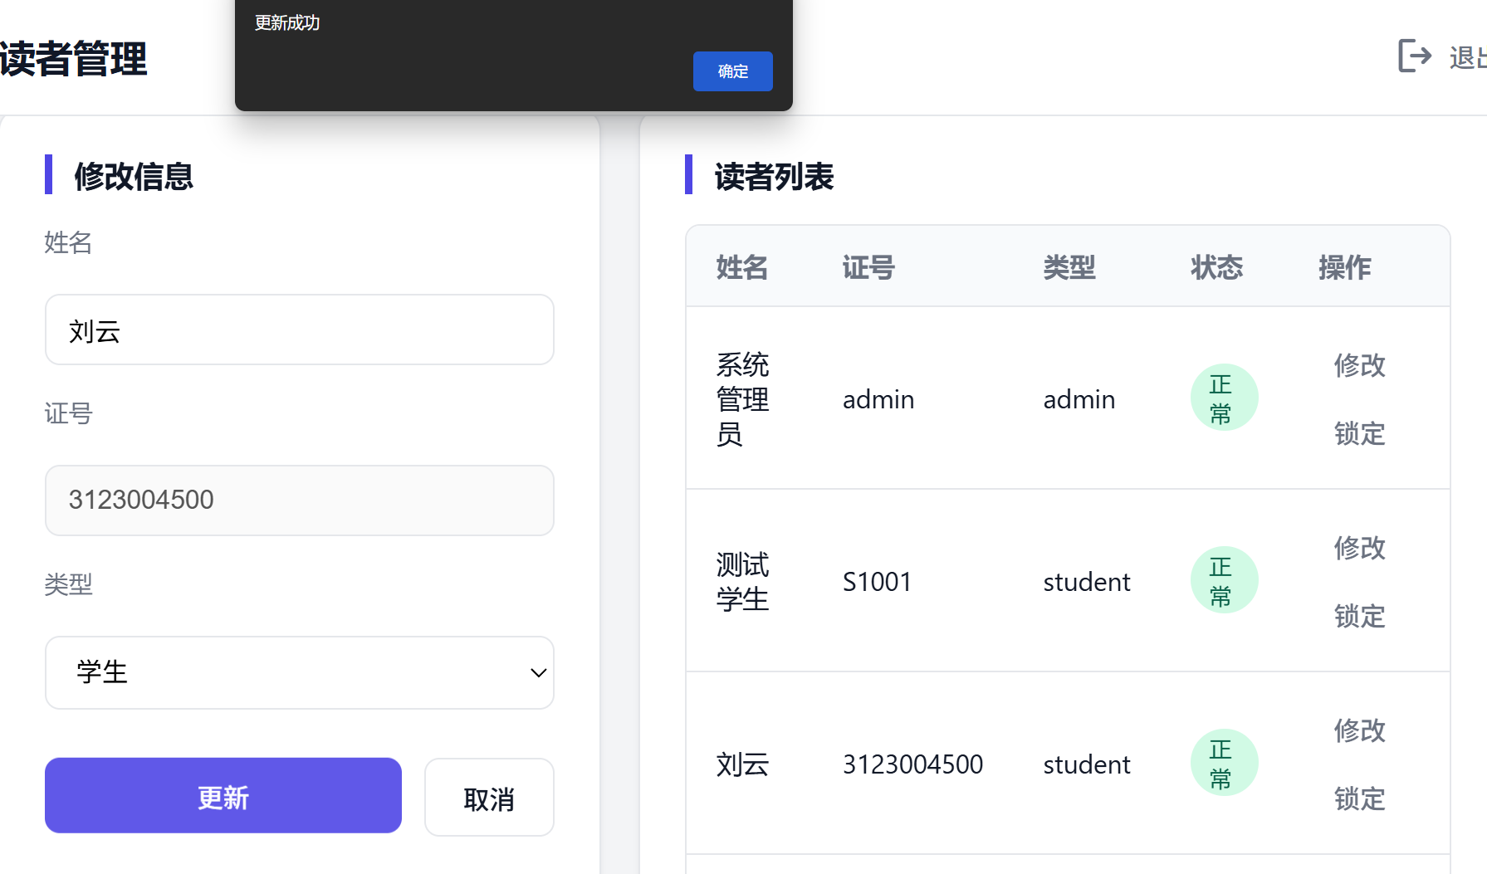The image size is (1487, 874).
Task: Click 锁定 for 刘云 row
Action: coord(1360,798)
